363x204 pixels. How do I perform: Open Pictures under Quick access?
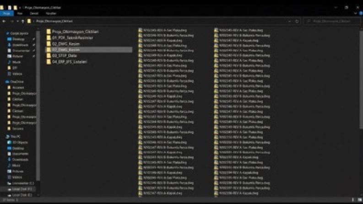pyautogui.click(x=16, y=56)
